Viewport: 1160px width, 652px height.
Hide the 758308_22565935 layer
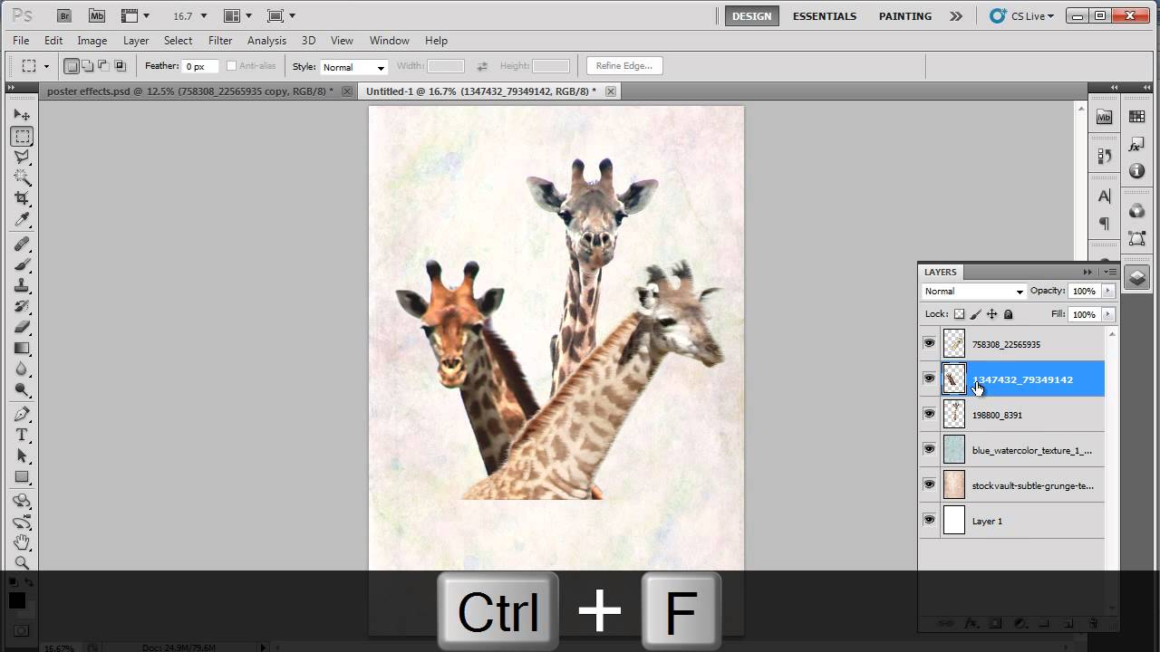[929, 343]
